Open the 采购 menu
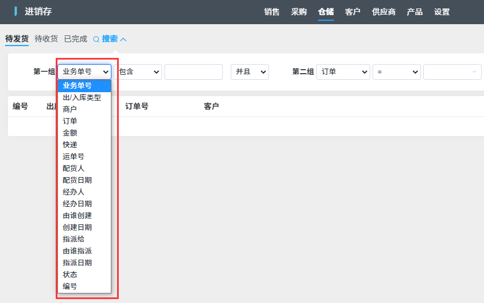This screenshot has height=303, width=484. coord(299,12)
